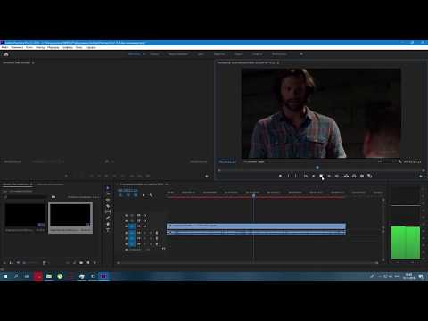
Task: Toggle Linked Selection in timeline
Action: coord(136,195)
